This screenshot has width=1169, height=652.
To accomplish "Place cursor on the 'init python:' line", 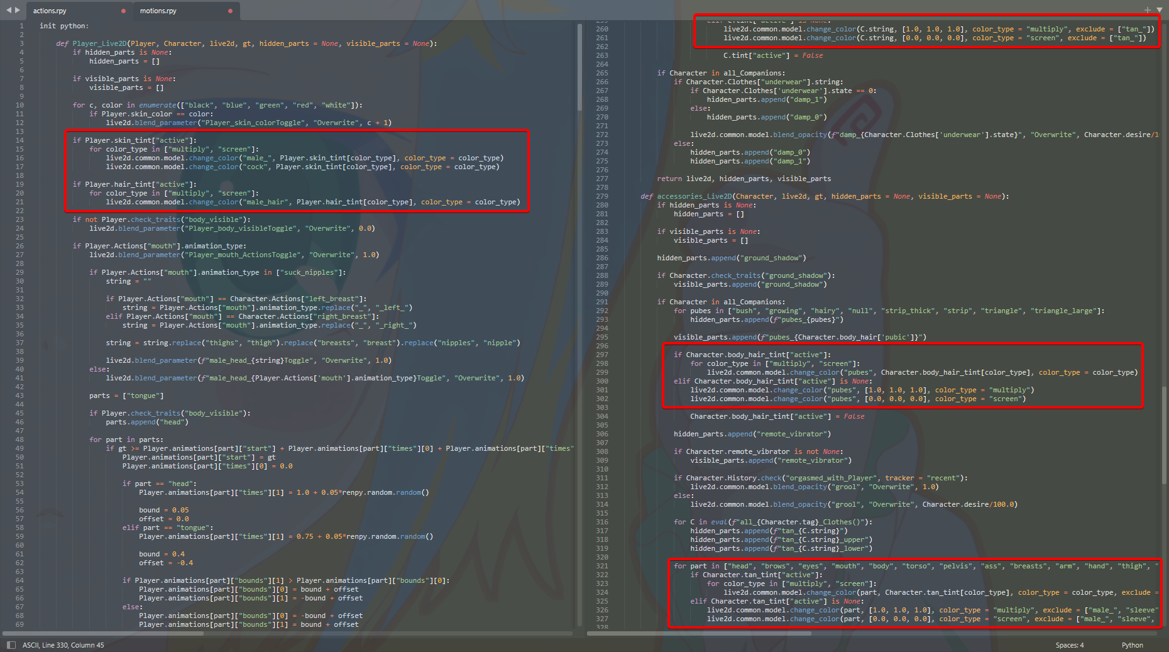I will click(x=64, y=26).
